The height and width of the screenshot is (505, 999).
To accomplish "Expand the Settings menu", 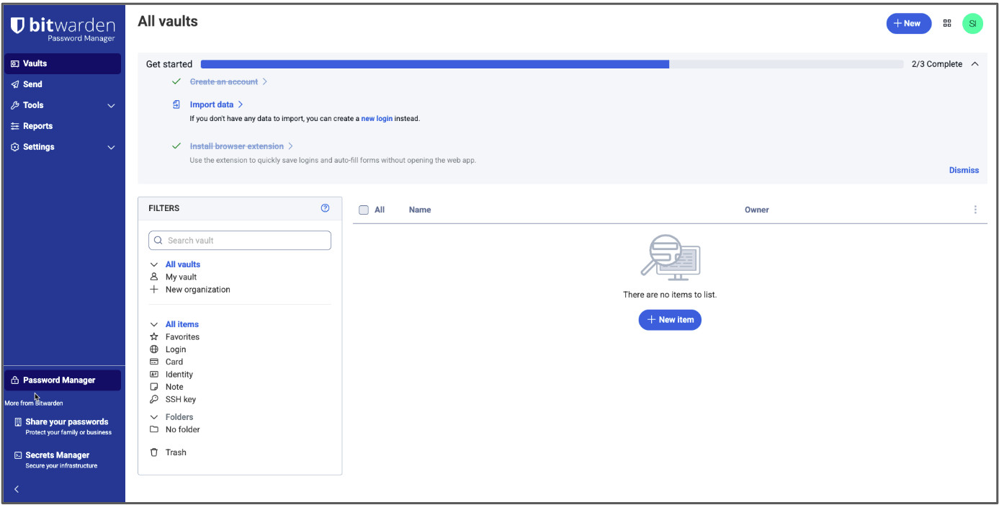I will pos(35,147).
